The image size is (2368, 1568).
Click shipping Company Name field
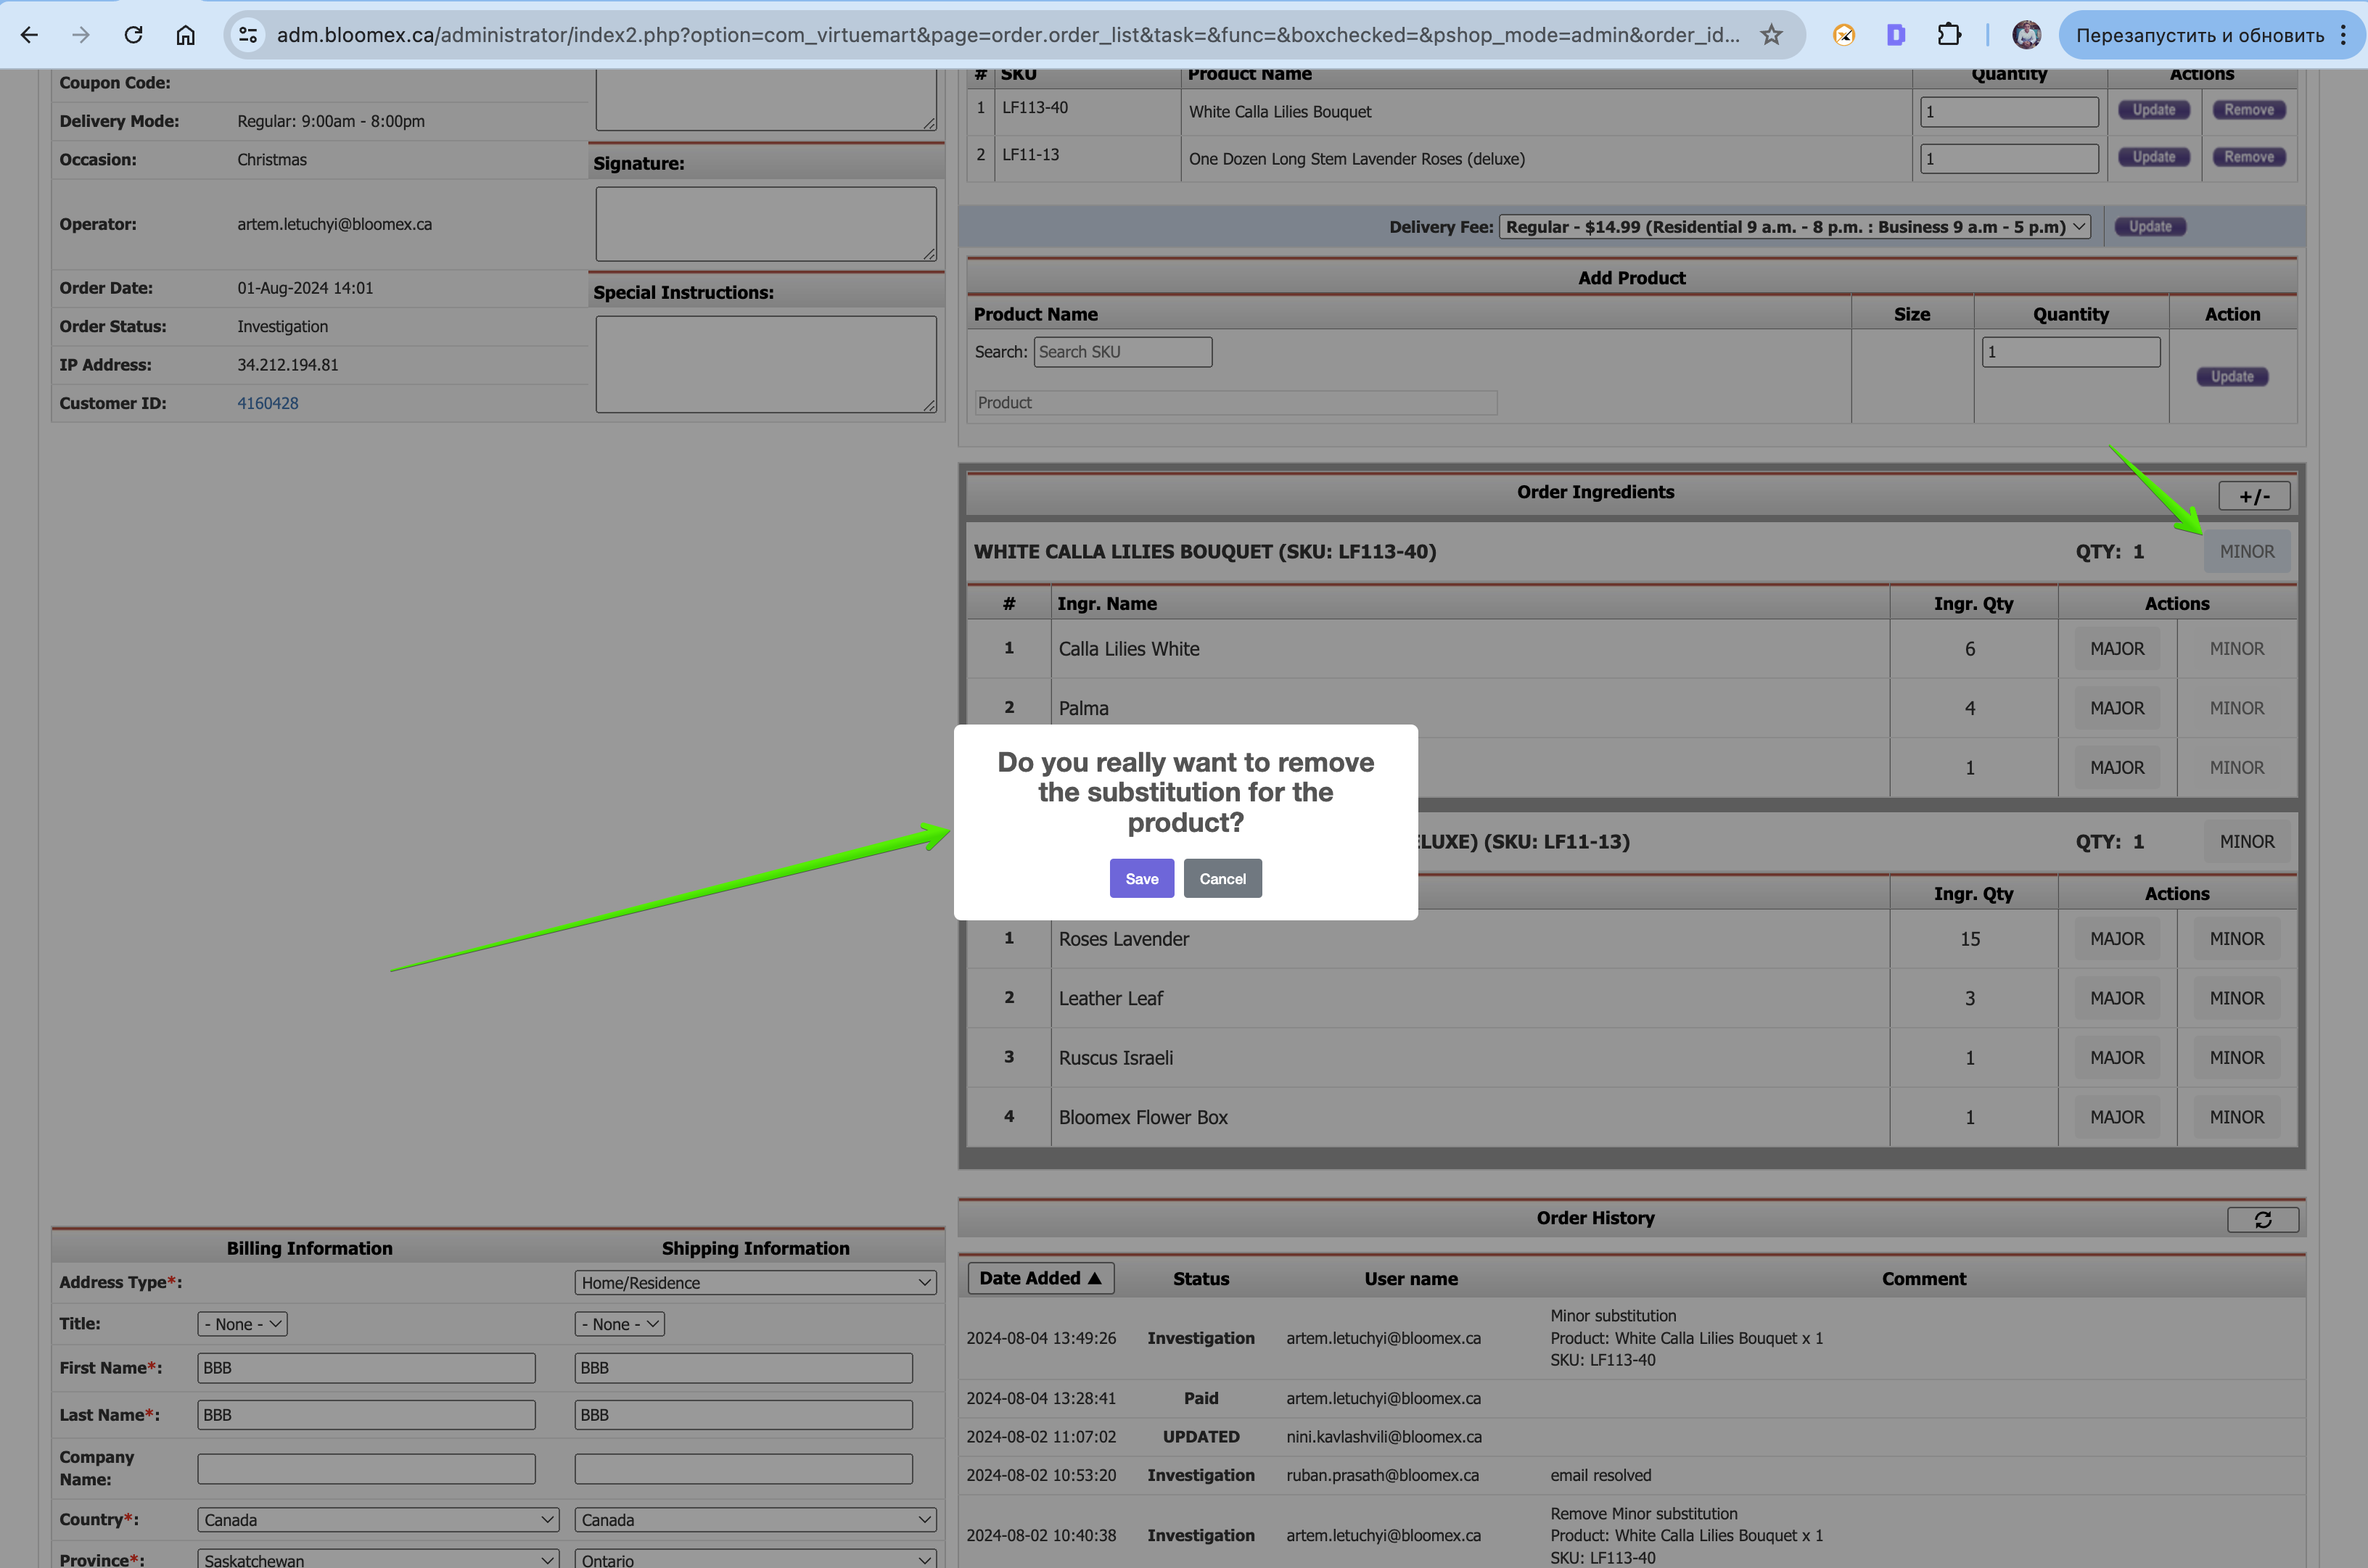pos(744,1469)
